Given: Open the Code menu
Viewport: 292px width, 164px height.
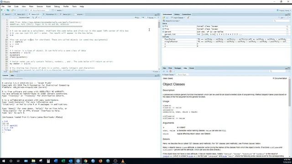Looking at the screenshot, I should (x=16, y=6).
